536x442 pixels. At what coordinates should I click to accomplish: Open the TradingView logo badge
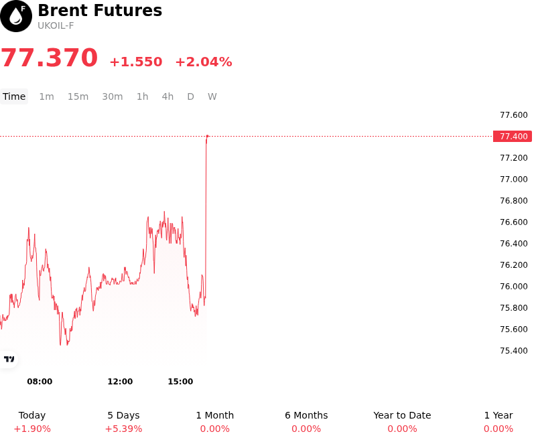(x=9, y=359)
